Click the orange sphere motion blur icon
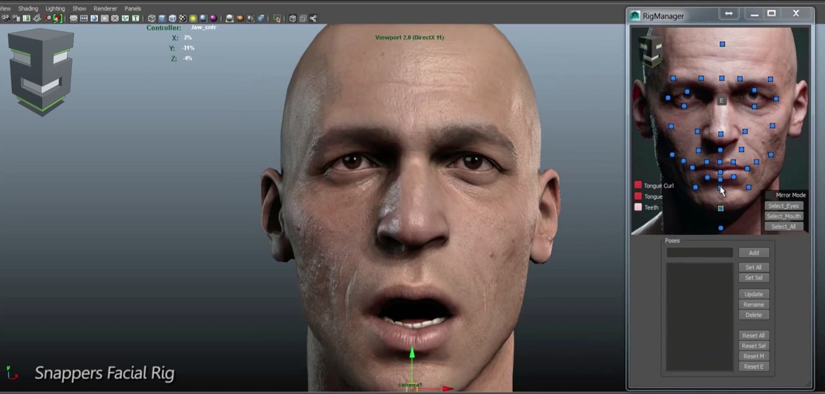This screenshot has width=825, height=394. tap(240, 18)
